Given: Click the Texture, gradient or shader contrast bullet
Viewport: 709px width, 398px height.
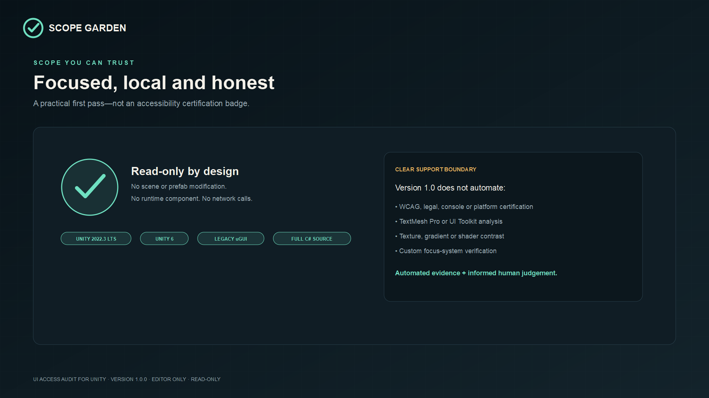Looking at the screenshot, I should (449, 236).
